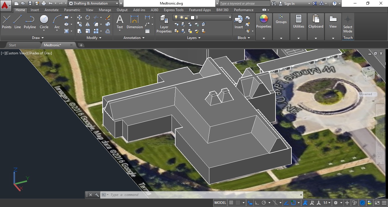Screen dimensions: 388x207
Task: Expand the Block panel
Action: 244,38
